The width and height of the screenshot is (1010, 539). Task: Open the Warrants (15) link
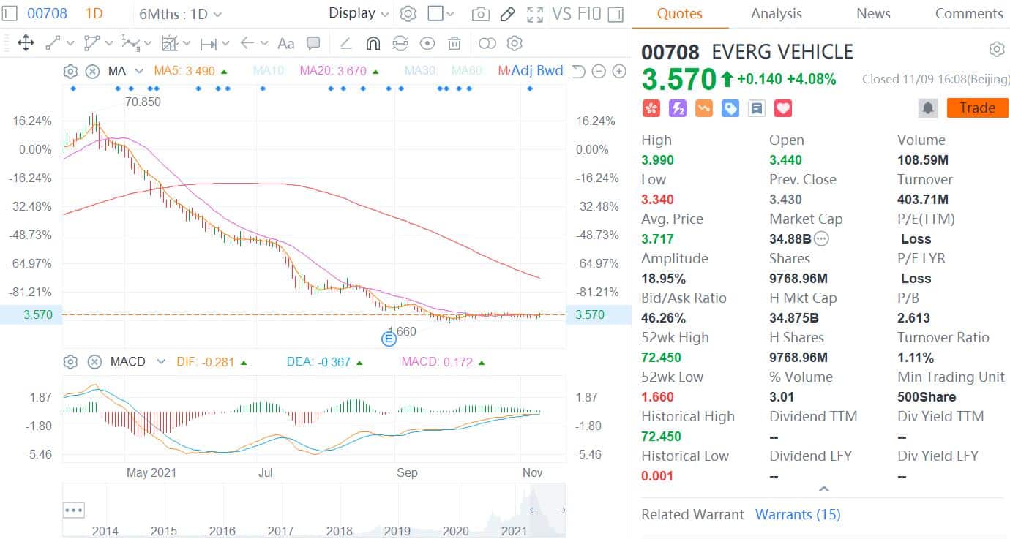click(798, 514)
